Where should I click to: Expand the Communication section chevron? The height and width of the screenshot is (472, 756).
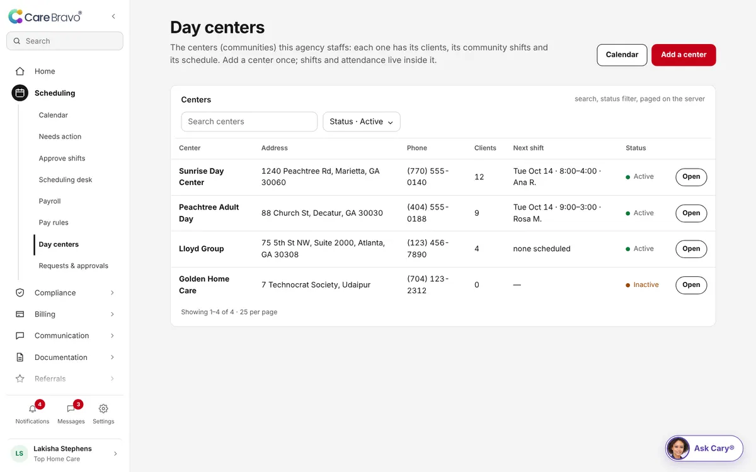coord(112,335)
